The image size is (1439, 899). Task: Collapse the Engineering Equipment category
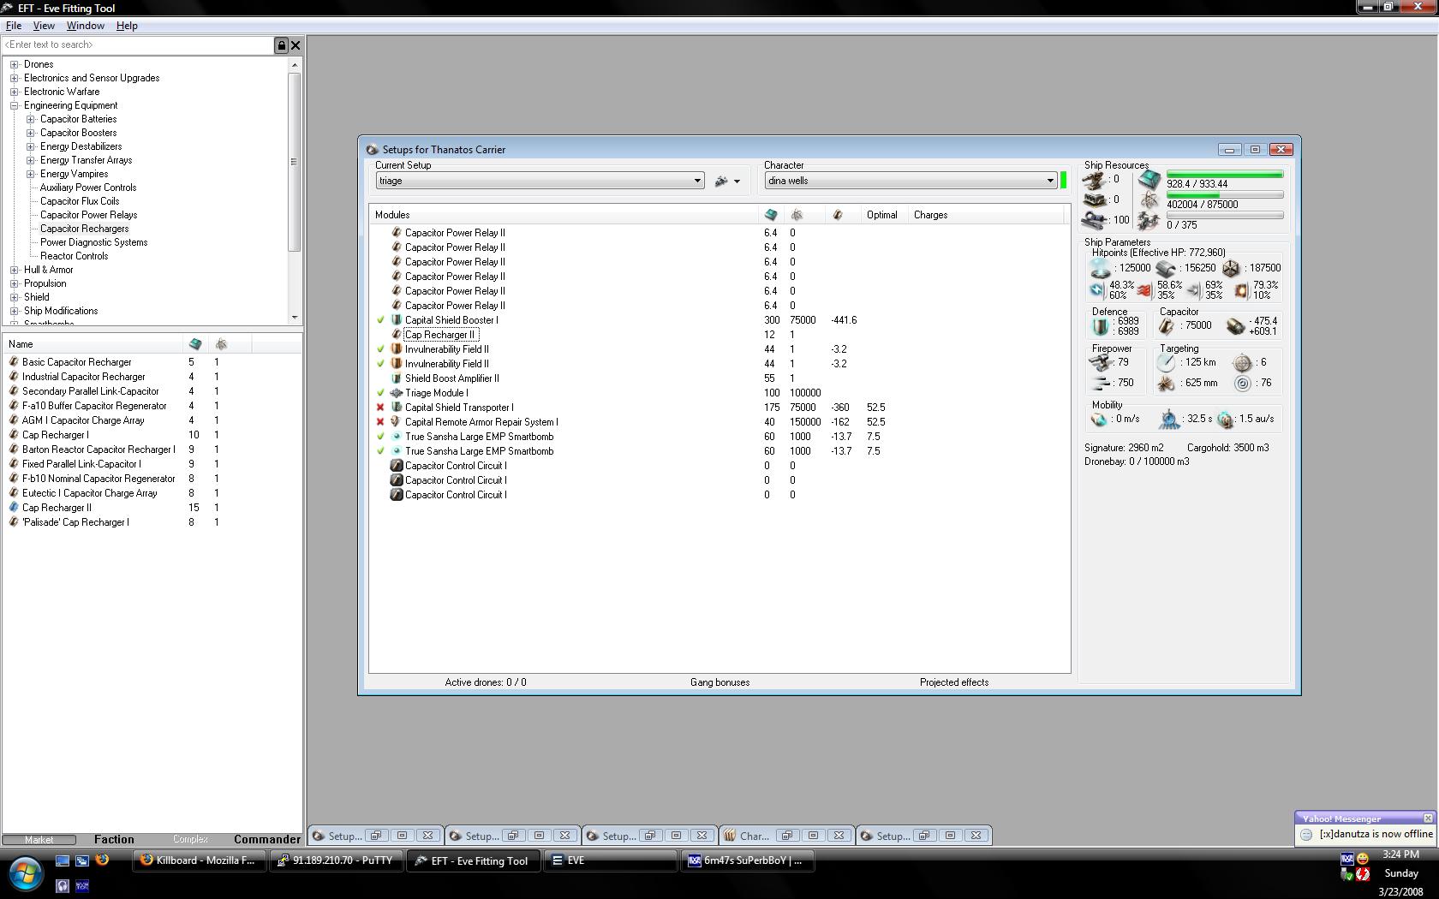(14, 105)
